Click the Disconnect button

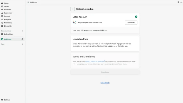(x=131, y=23)
